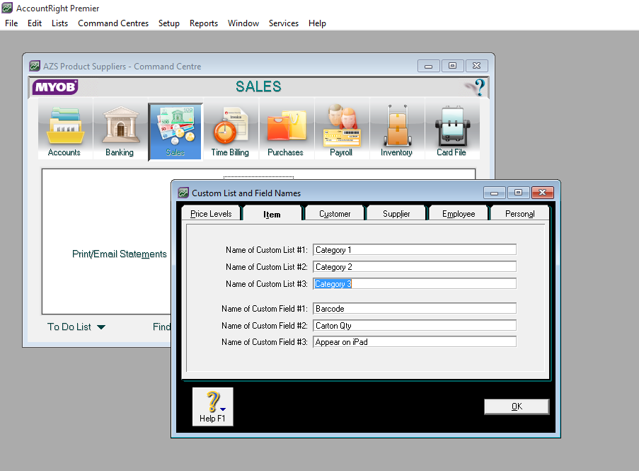This screenshot has width=639, height=471.
Task: Click the Custom List and Field Names window icon
Action: tap(184, 193)
